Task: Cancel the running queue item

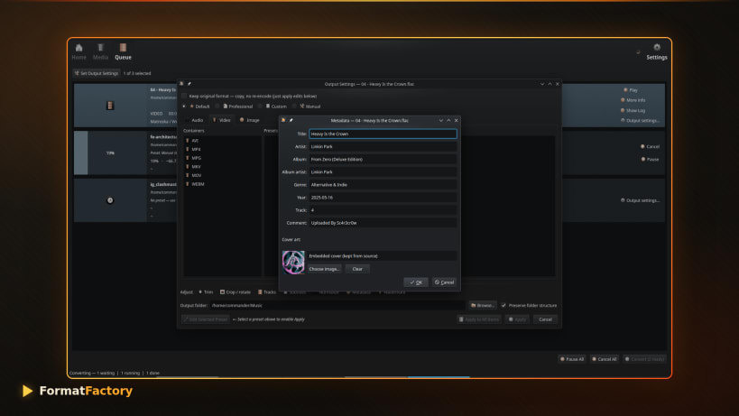Action: [x=650, y=146]
